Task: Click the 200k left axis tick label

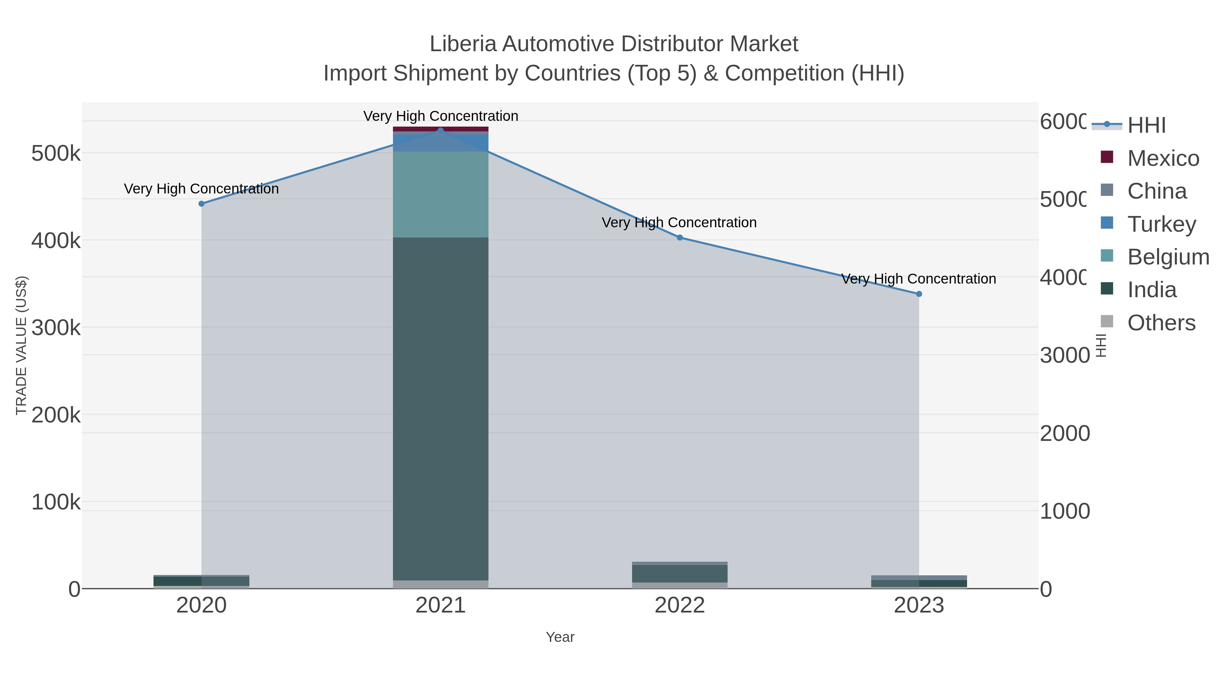Action: tap(56, 415)
